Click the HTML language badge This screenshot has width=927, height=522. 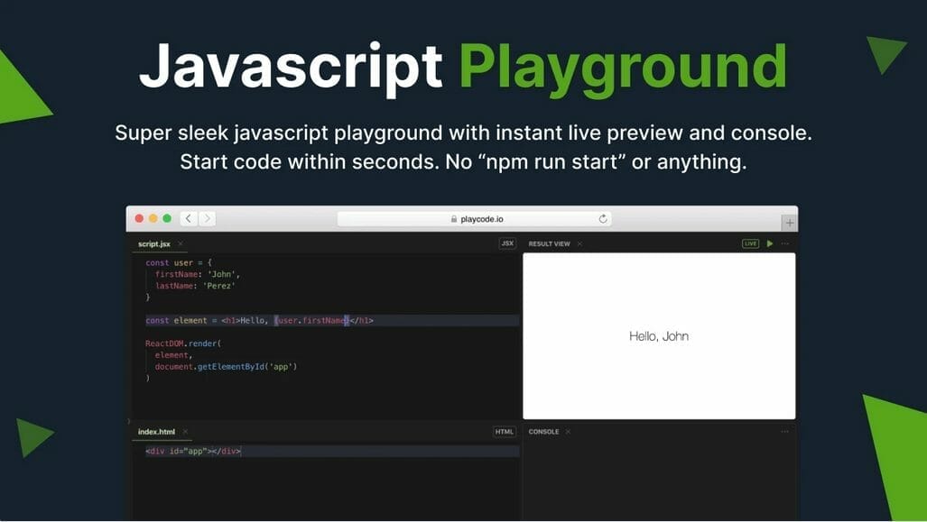504,431
